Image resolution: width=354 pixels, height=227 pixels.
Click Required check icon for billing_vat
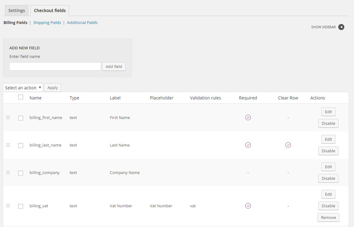coord(248,206)
